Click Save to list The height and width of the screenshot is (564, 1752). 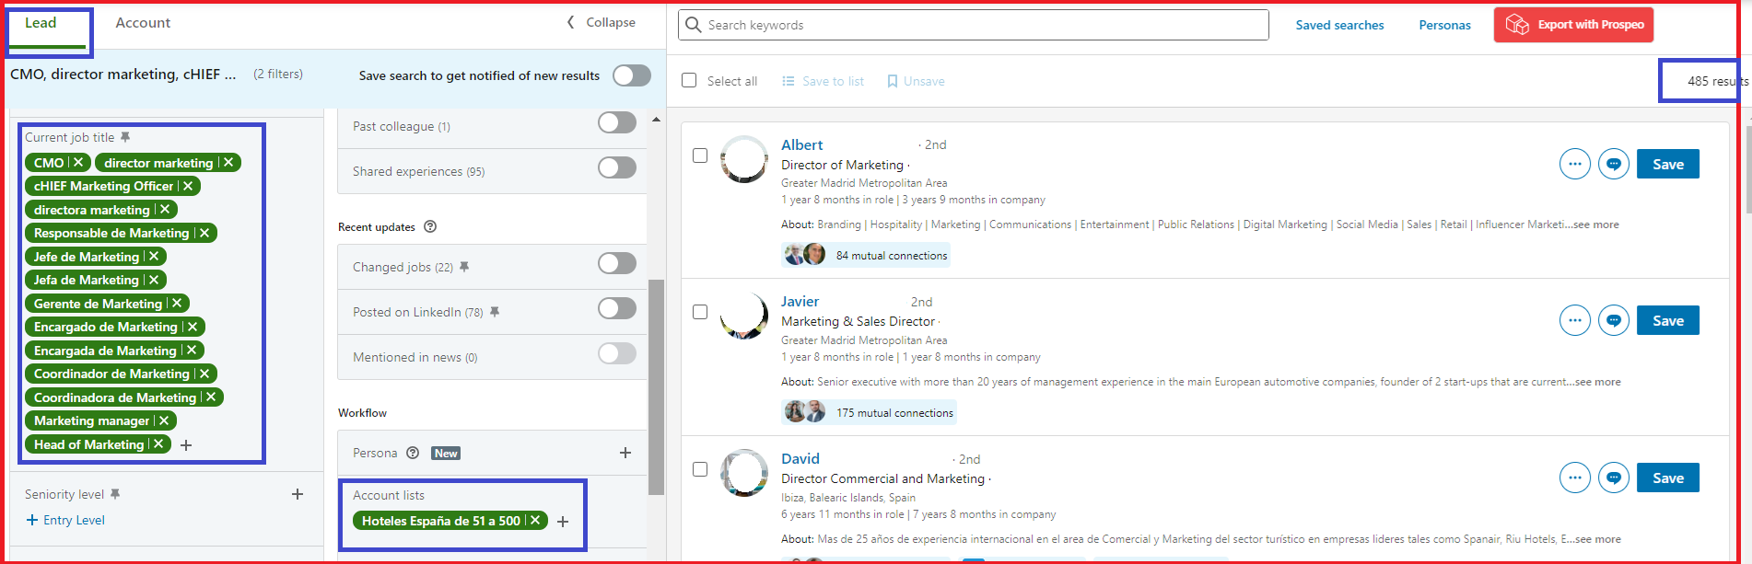[823, 81]
